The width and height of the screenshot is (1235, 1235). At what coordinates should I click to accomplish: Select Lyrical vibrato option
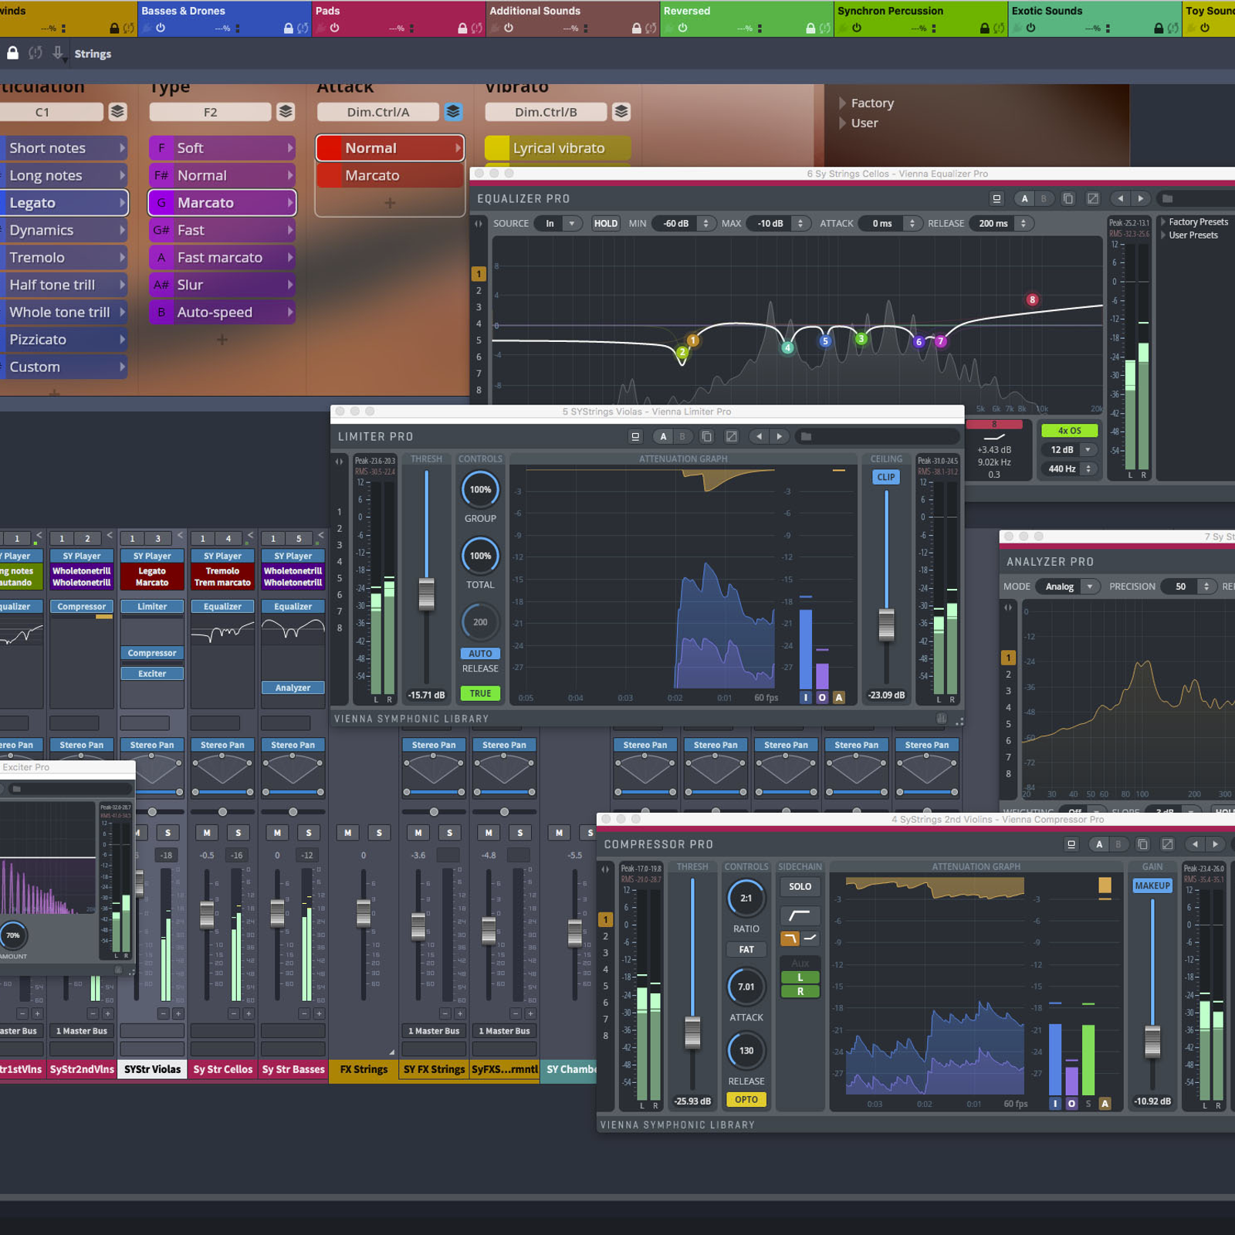[558, 148]
